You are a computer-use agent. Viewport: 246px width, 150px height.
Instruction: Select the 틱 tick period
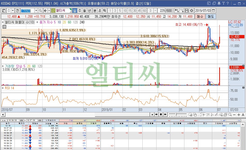coord(105,11)
